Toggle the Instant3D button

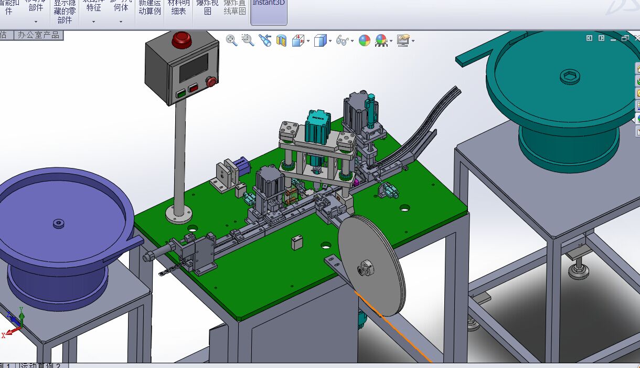[x=269, y=12]
